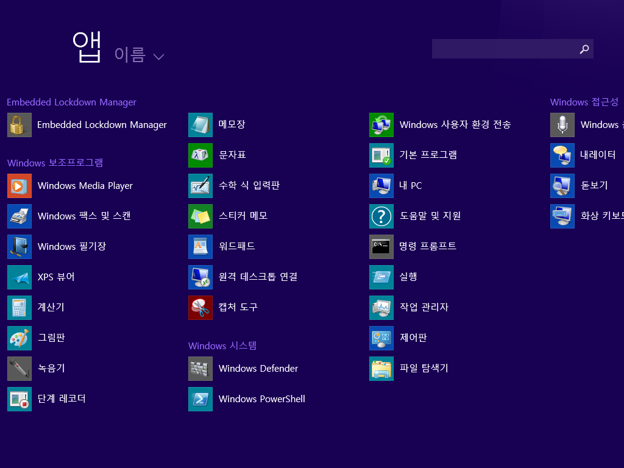Click the 파일 탐색기 text label
The image size is (624, 468).
pyautogui.click(x=424, y=368)
